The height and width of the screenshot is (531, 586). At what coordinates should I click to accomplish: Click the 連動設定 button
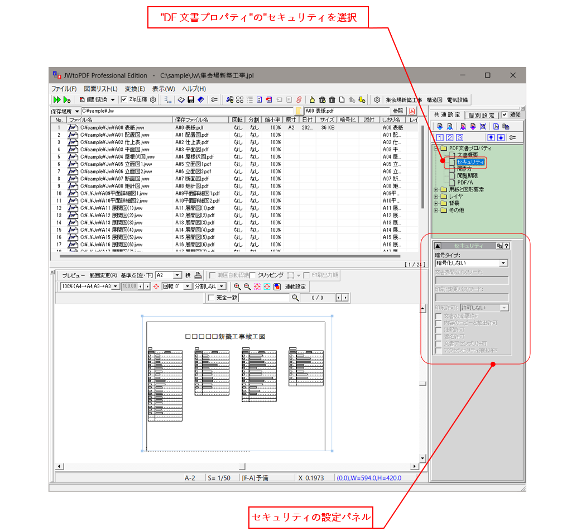point(295,286)
